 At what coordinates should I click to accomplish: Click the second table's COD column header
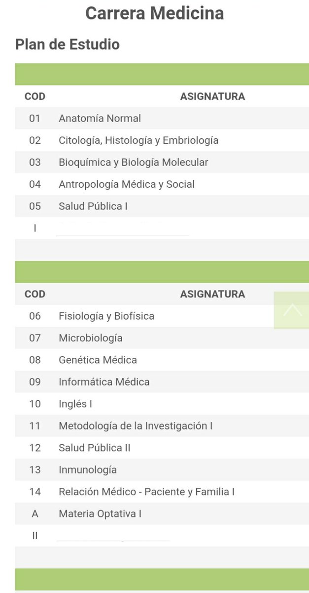coord(35,294)
